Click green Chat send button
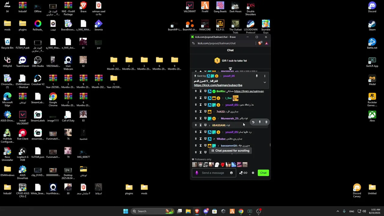384x216 pixels. 263,173
